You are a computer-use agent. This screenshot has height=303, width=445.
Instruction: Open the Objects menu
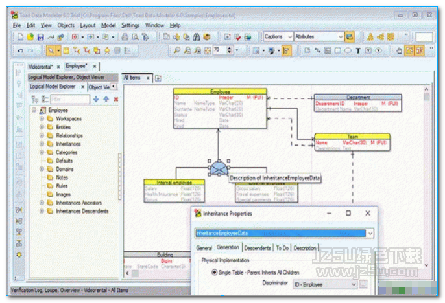coord(66,25)
